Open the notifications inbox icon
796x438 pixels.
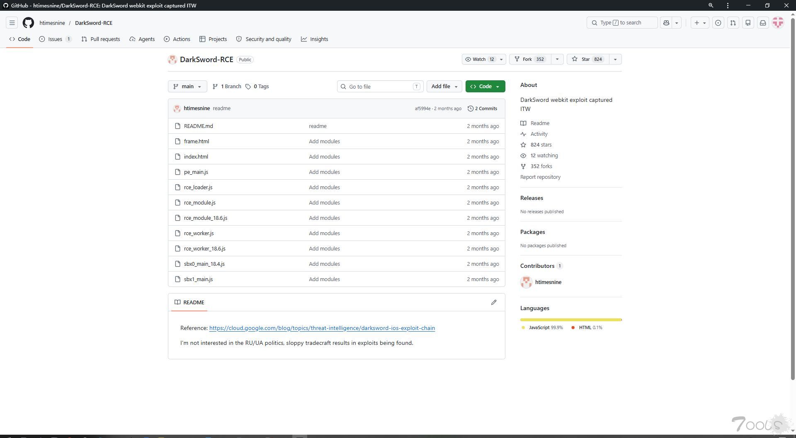pos(763,23)
